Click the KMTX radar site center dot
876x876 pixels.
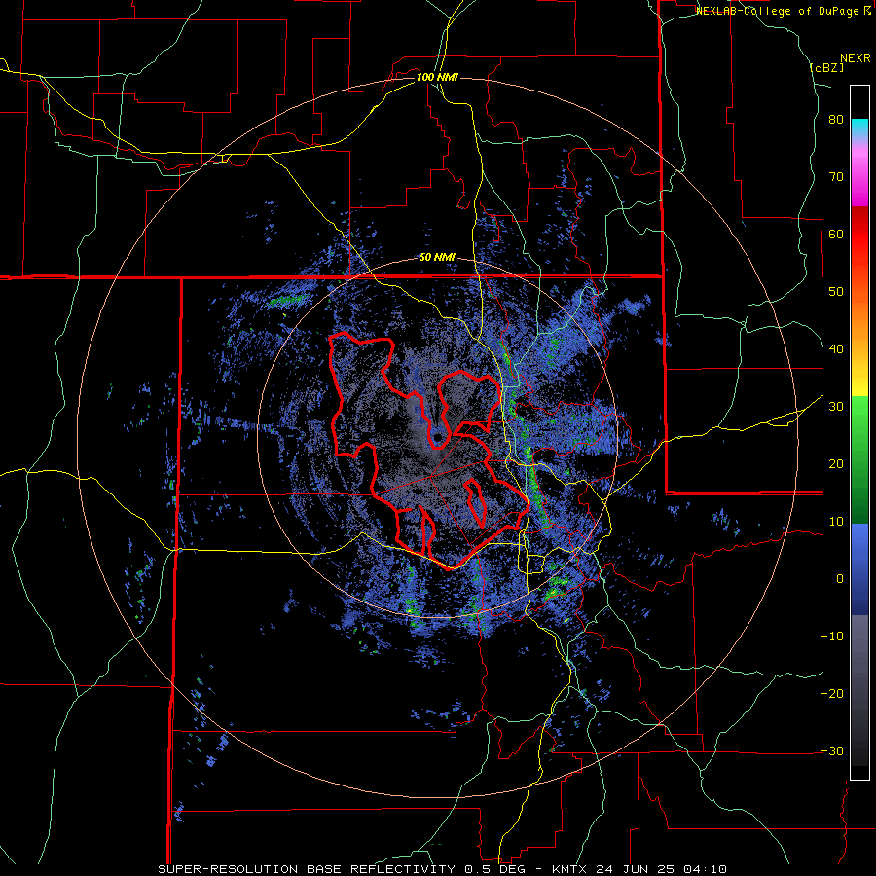[x=437, y=436]
